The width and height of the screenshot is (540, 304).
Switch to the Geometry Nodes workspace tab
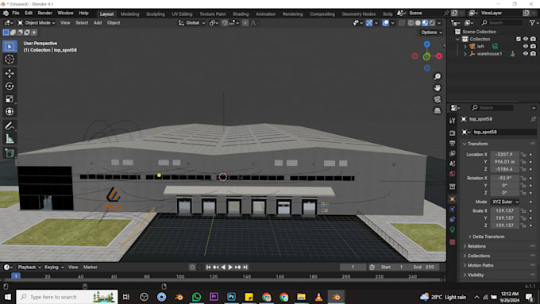coord(358,14)
